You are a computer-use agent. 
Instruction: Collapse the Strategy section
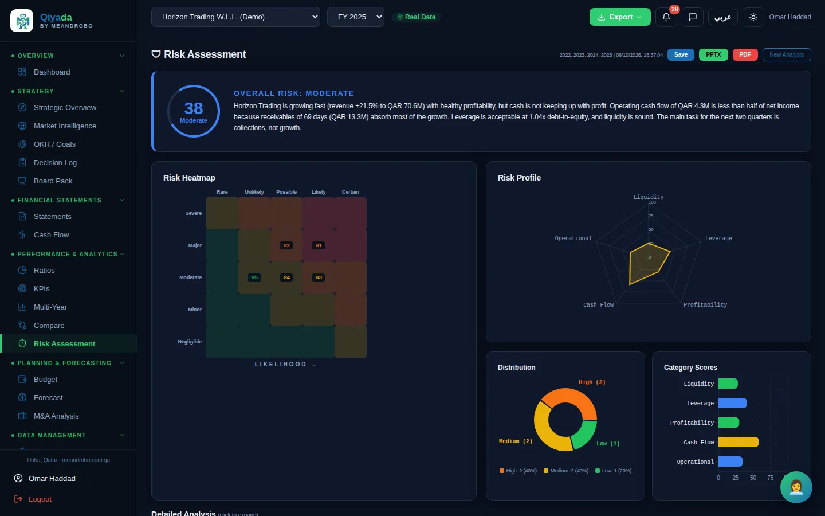tap(122, 91)
